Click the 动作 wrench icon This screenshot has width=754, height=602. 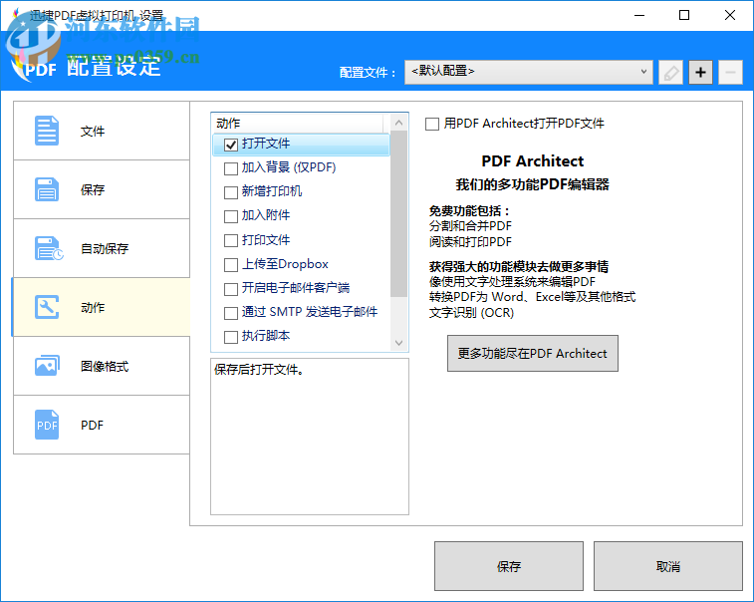(47, 307)
